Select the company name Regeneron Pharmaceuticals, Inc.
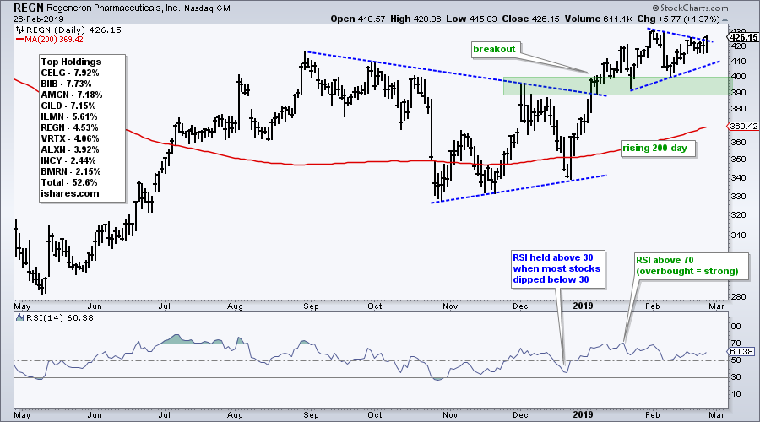 tap(113, 8)
